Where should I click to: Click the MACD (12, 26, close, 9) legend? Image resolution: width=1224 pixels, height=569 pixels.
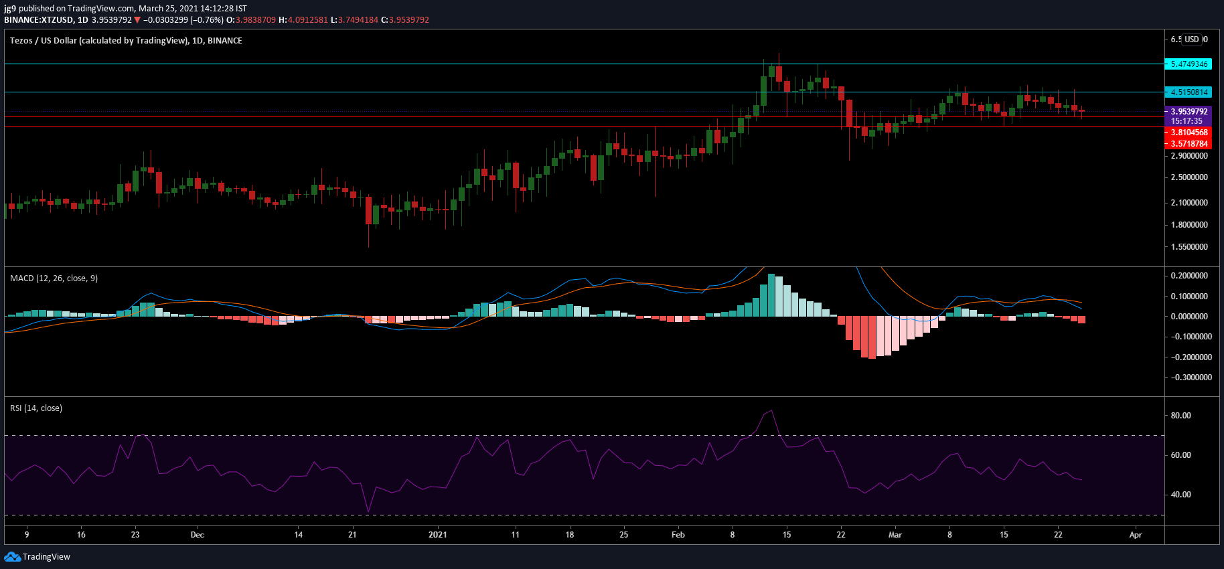coord(54,278)
